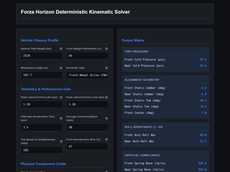Click the Peak Lateral G-Force 120 mph field
230x172 pixels.
87,104
